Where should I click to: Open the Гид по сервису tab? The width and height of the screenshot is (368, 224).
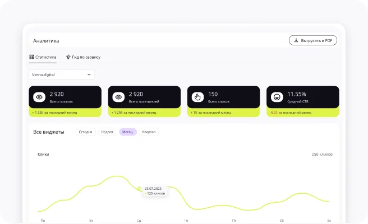(x=83, y=57)
